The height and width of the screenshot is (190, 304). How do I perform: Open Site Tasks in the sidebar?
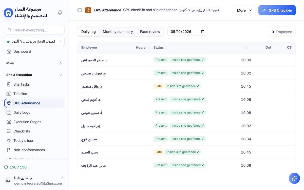[34, 84]
